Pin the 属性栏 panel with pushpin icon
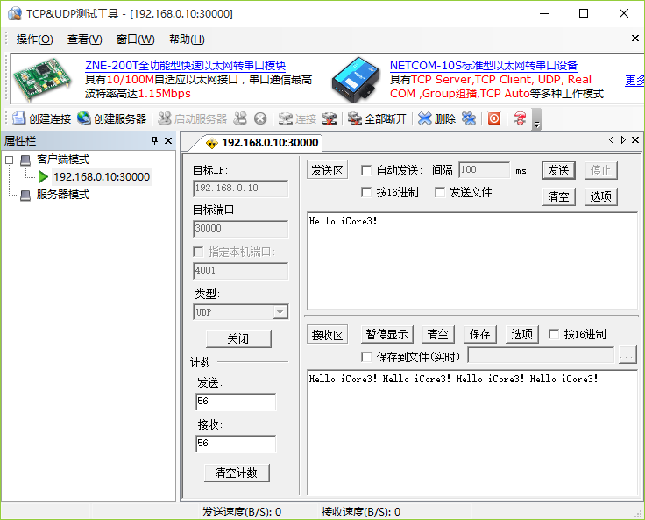Screen dimensions: 645x520 (154, 141)
